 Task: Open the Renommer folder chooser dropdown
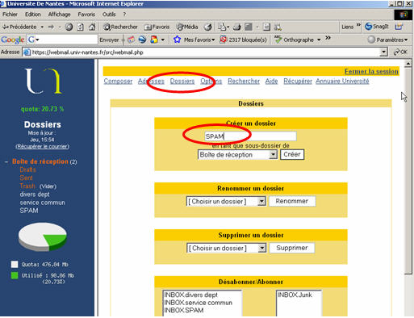pos(261,202)
